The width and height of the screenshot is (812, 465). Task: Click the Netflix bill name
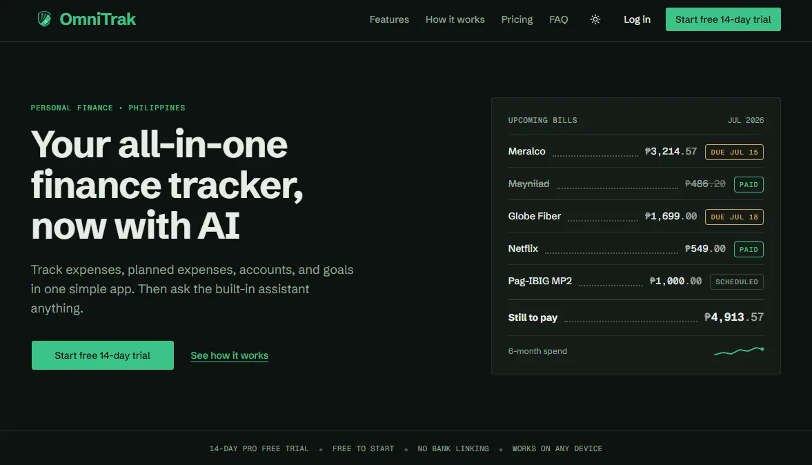522,248
